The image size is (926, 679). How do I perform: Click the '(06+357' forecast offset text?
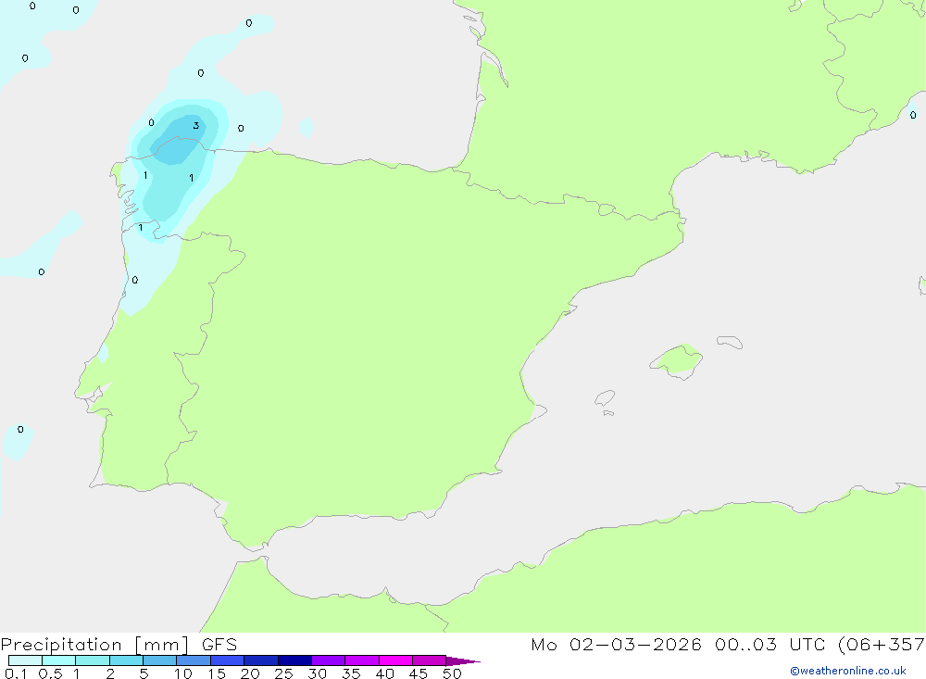pyautogui.click(x=882, y=645)
